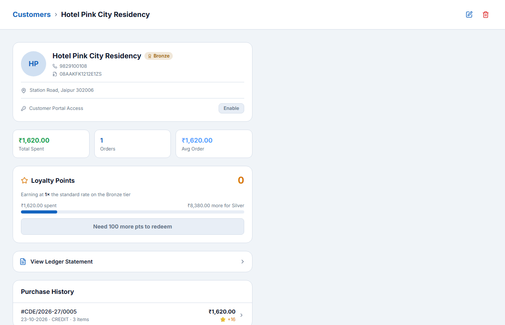Click Need 100 more pts to redeem
Viewport: 505px width, 325px height.
[x=133, y=227]
